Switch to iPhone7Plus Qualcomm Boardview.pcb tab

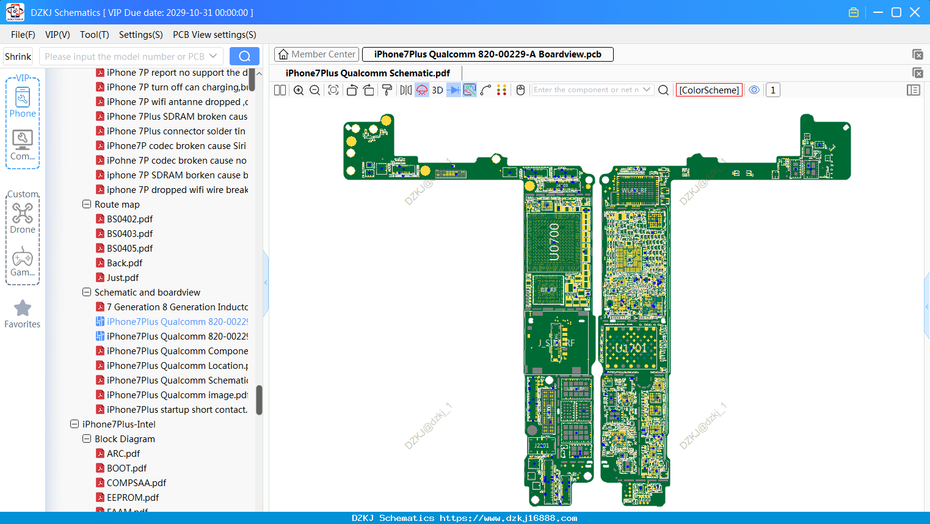[x=487, y=54]
